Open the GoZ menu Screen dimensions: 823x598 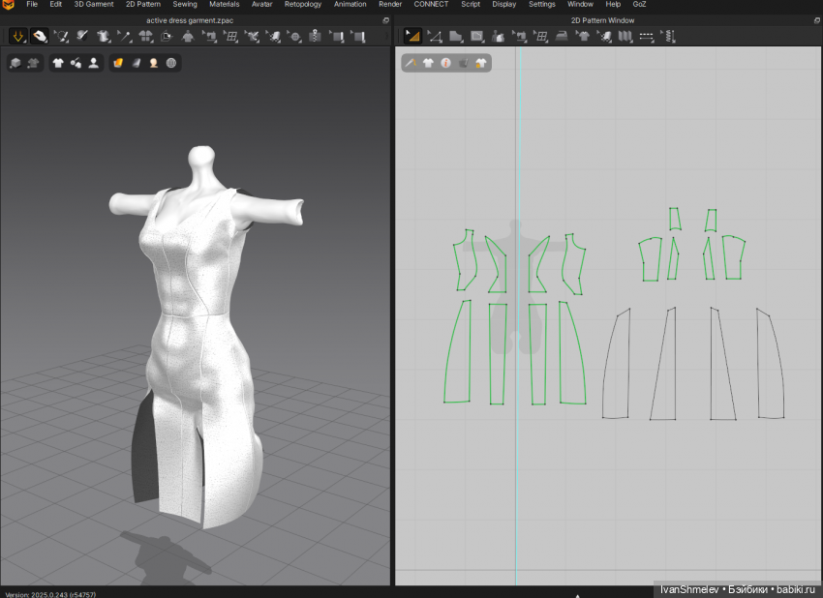pos(639,4)
